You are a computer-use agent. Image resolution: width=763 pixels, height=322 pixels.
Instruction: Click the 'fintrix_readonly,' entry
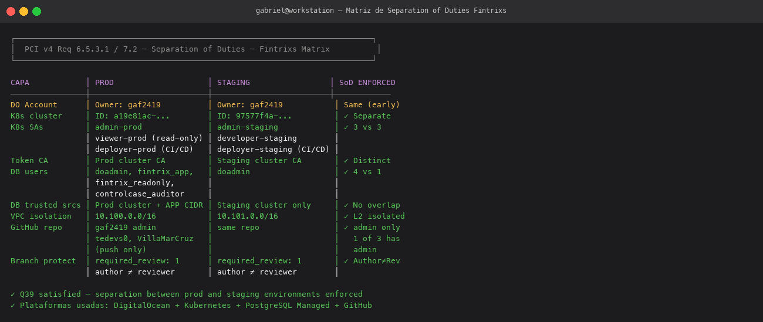(135, 183)
